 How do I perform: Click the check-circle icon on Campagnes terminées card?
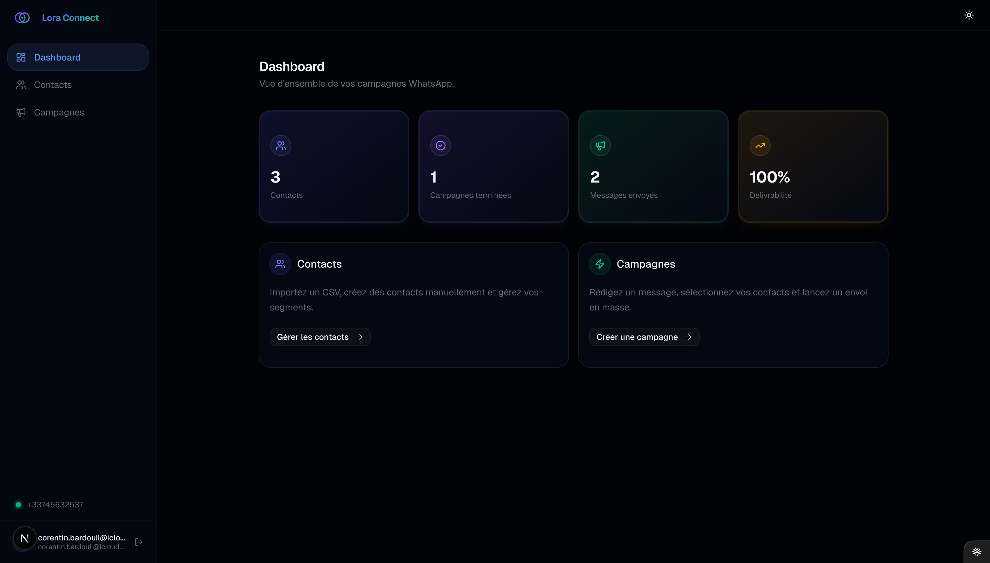(x=441, y=145)
